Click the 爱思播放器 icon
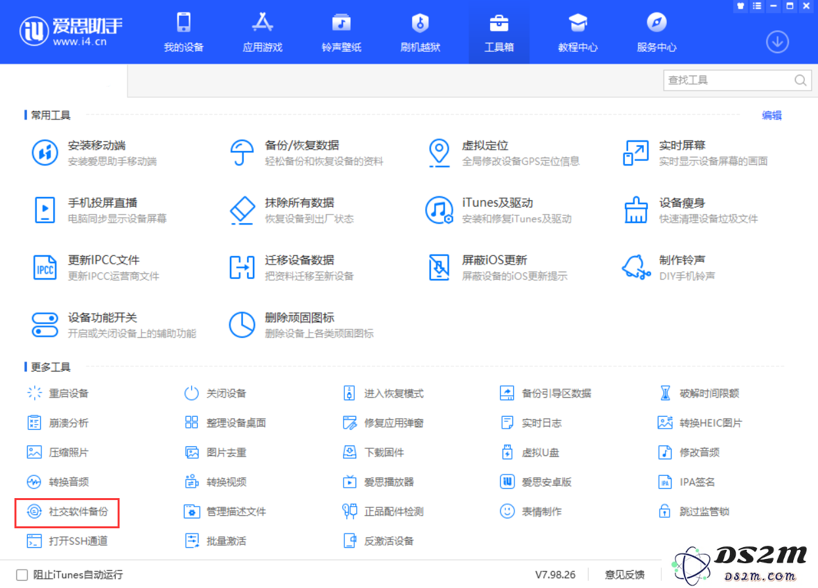 point(350,482)
